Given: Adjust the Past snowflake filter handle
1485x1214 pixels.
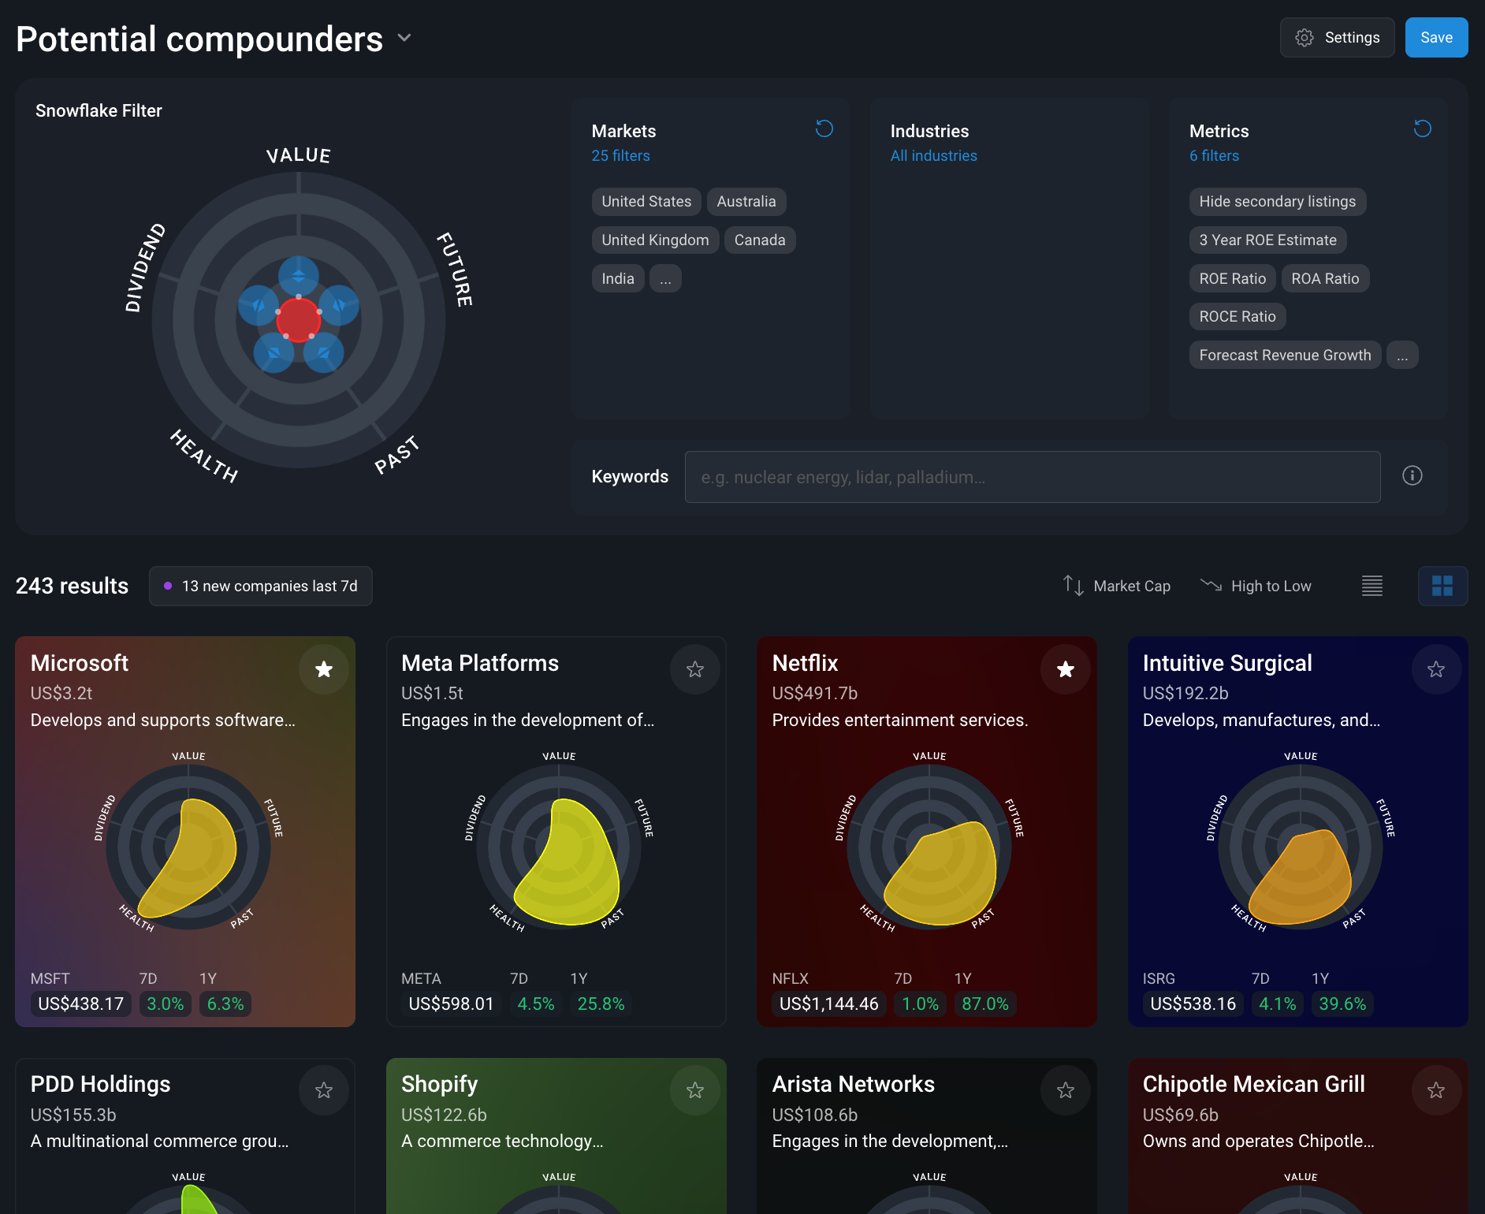Looking at the screenshot, I should [324, 352].
